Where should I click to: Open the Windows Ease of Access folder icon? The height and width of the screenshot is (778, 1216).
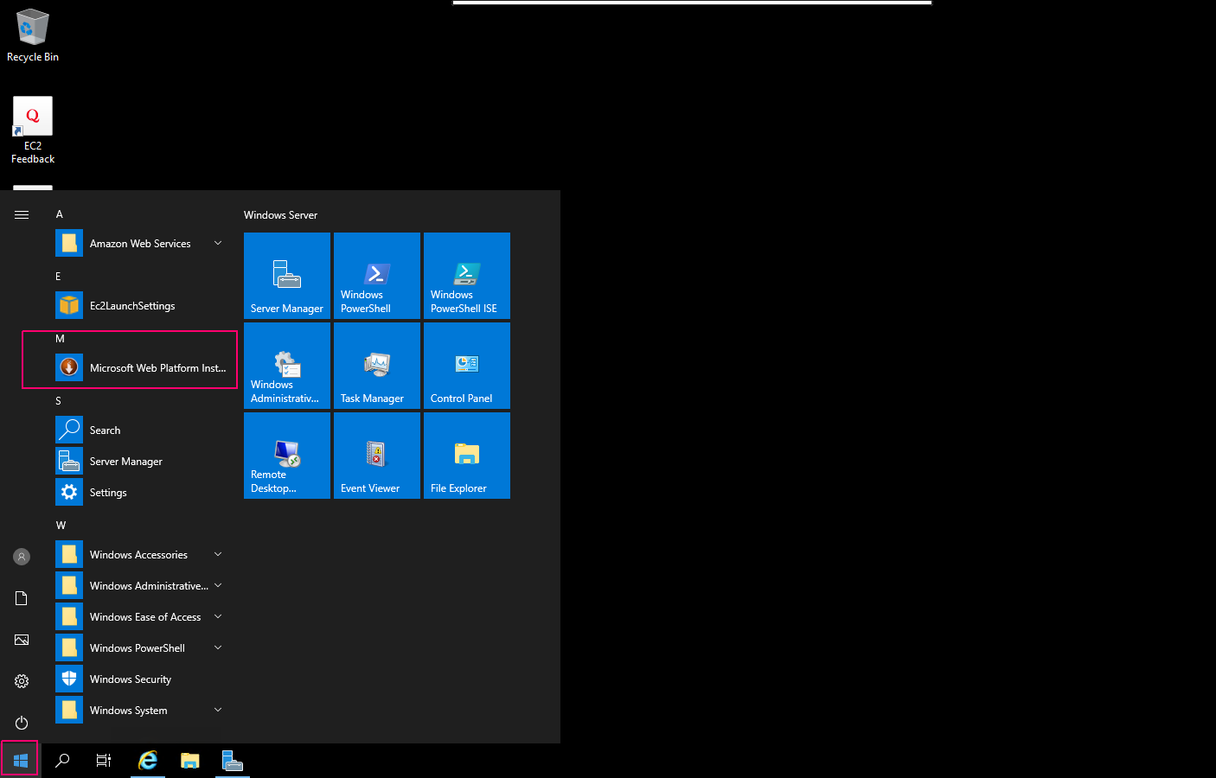click(x=69, y=617)
